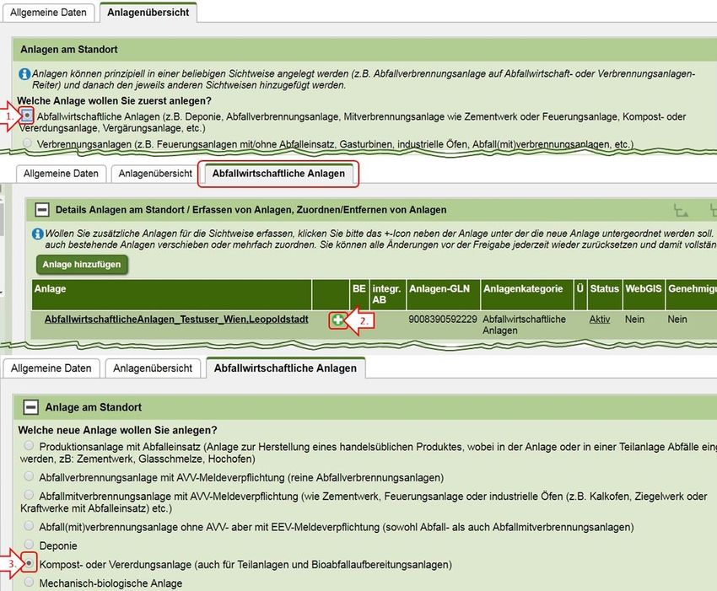Click info icon in 'Anlagen am Standort' panel
The height and width of the screenshot is (591, 717).
(25, 74)
